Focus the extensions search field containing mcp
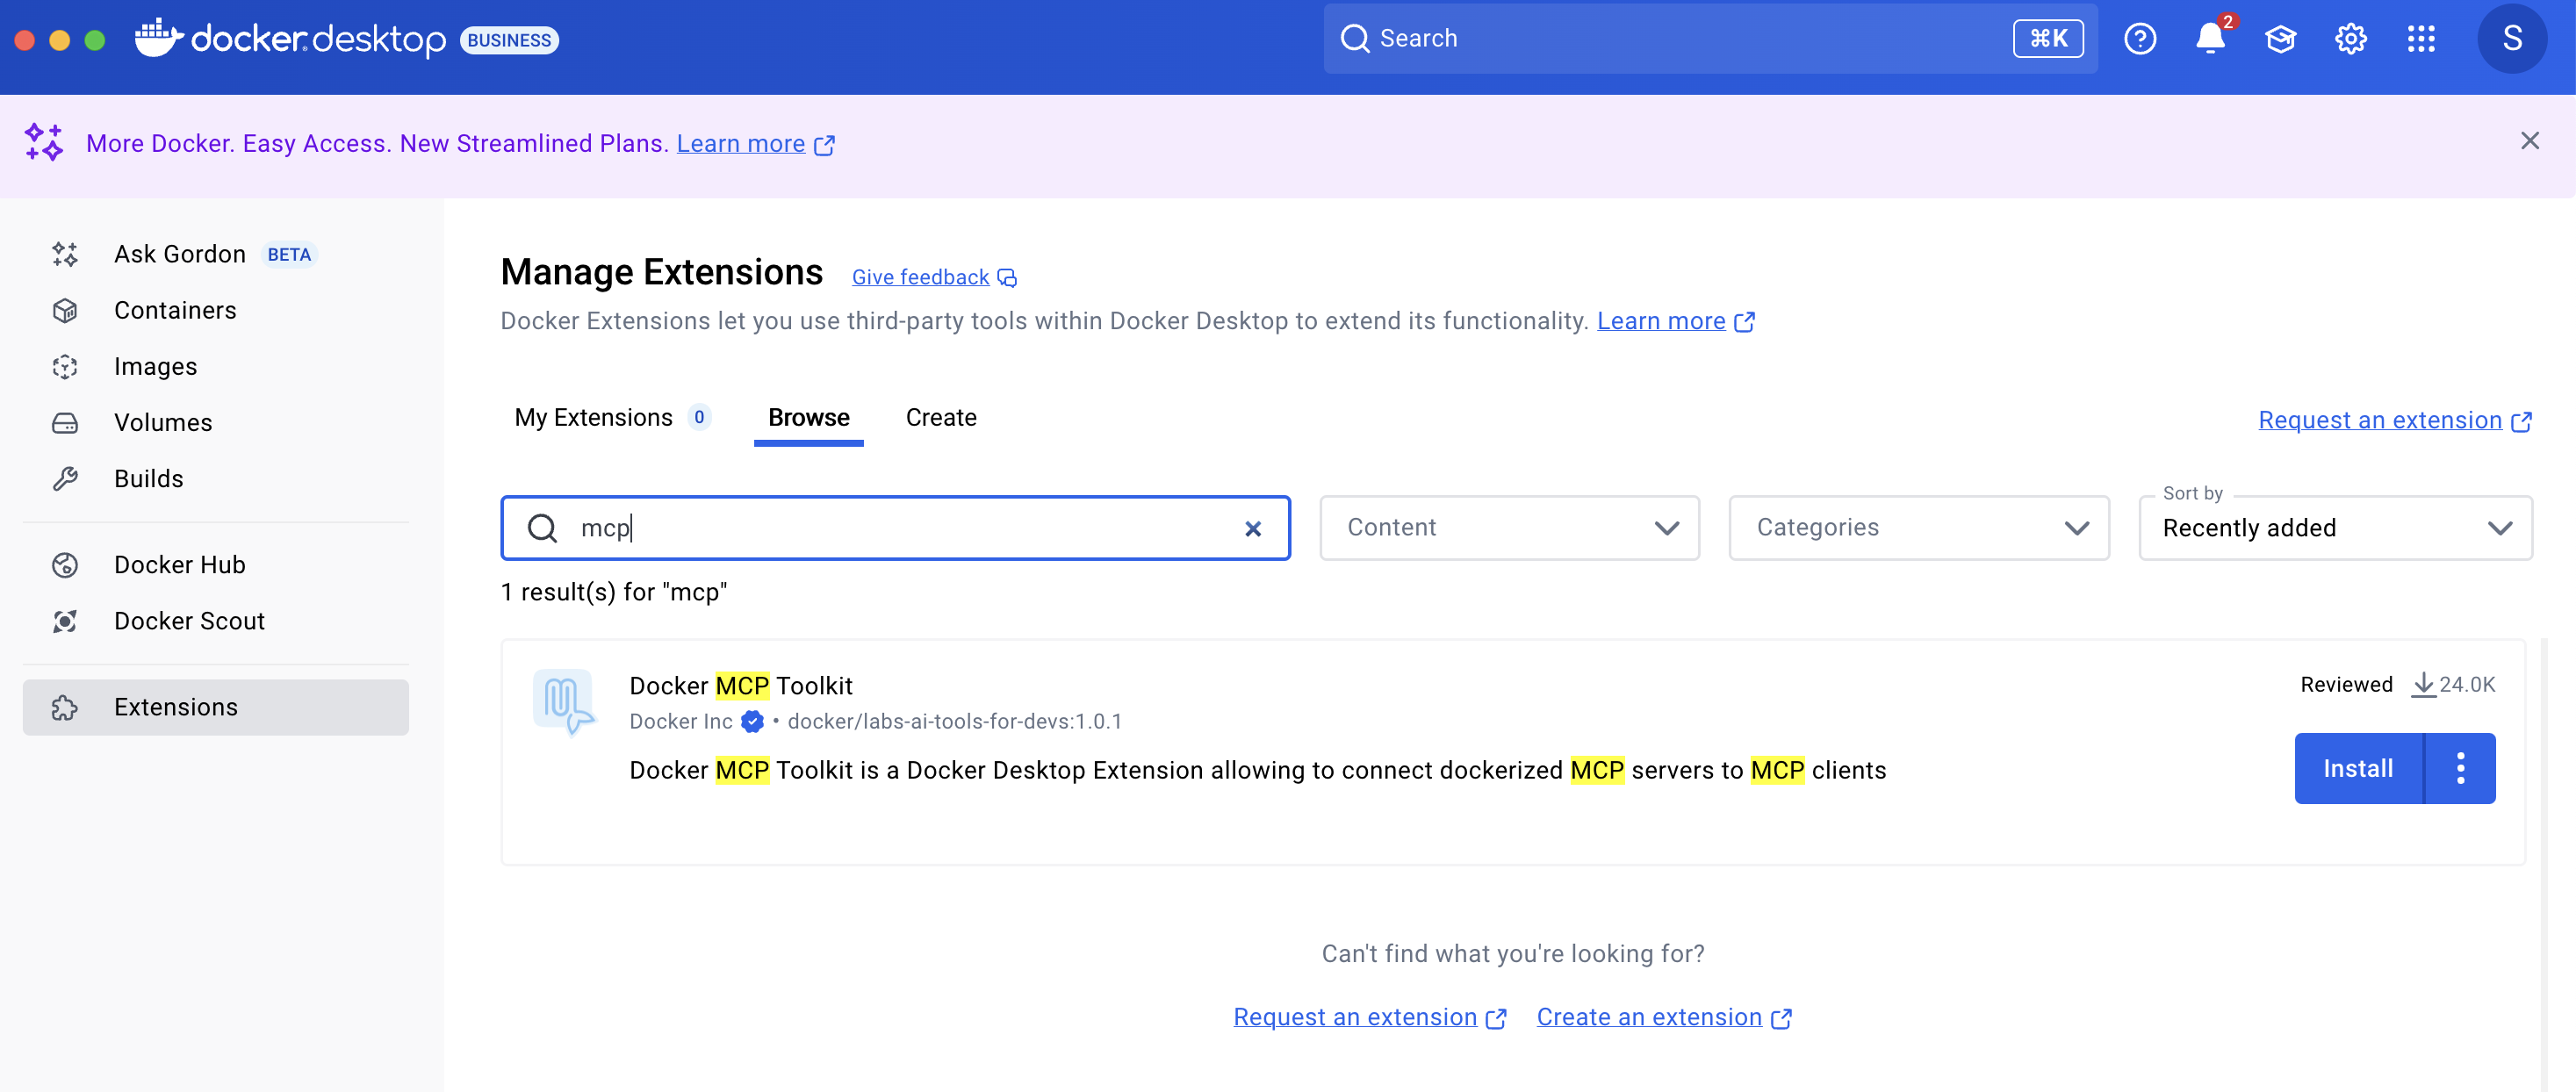The width and height of the screenshot is (2576, 1092). (x=895, y=528)
